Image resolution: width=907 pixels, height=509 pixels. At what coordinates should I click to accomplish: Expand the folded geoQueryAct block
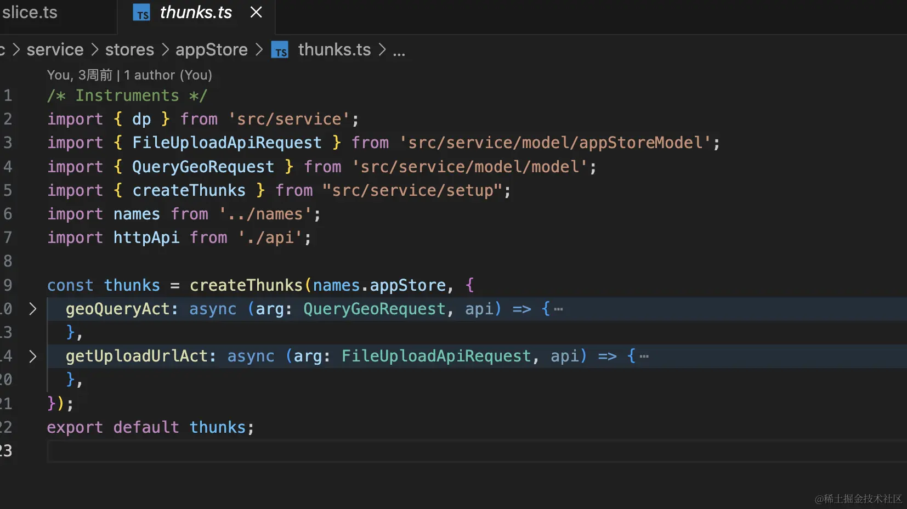pos(32,309)
